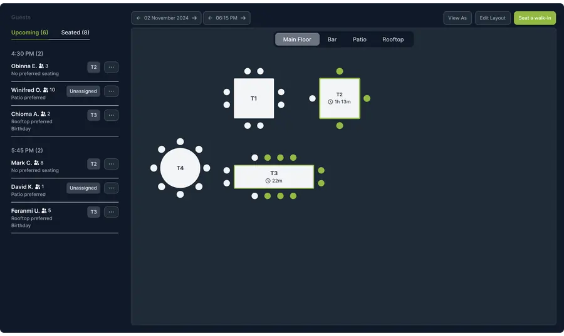Click the 5:45 PM (2) group header
Viewport: 564px width, 336px height.
[x=27, y=150]
